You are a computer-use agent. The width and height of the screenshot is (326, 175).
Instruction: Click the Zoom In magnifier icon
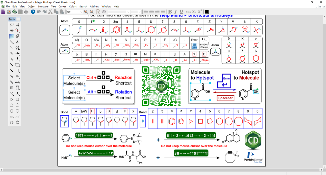(86, 12)
